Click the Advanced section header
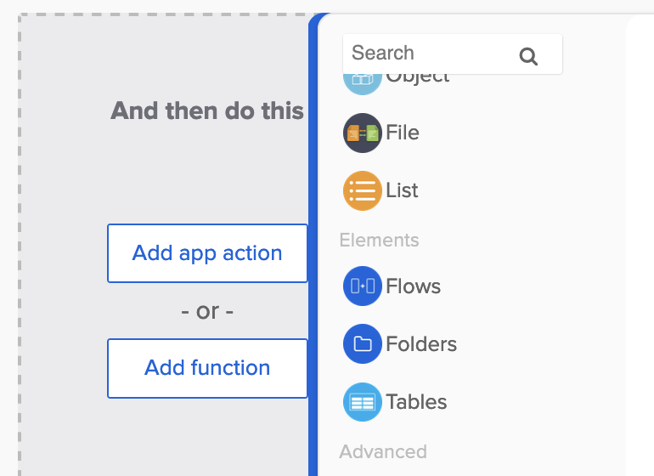Image resolution: width=654 pixels, height=476 pixels. tap(383, 451)
